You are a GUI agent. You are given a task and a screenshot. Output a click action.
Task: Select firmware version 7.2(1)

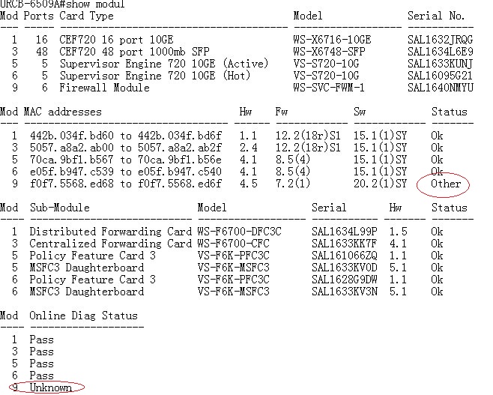click(293, 184)
